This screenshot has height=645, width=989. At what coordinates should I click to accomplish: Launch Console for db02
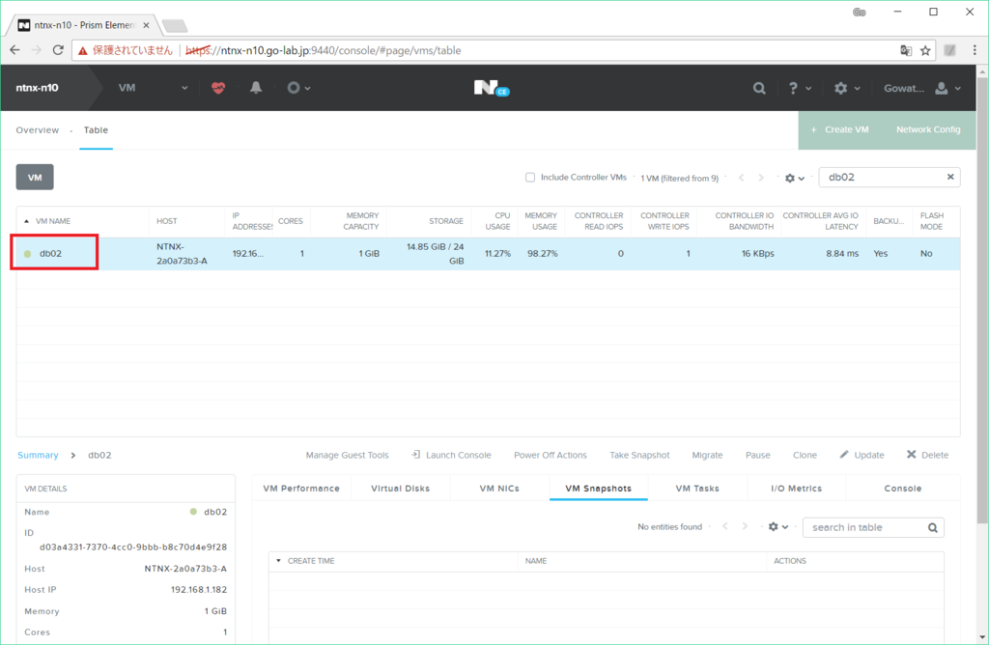452,455
